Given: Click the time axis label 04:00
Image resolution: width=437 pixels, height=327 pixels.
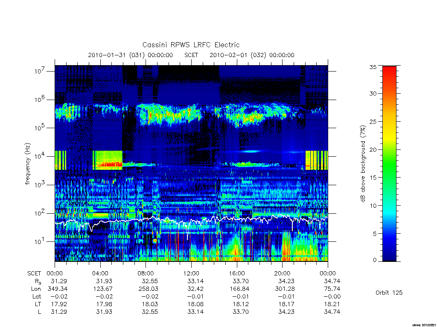Looking at the screenshot, I should pyautogui.click(x=100, y=273).
